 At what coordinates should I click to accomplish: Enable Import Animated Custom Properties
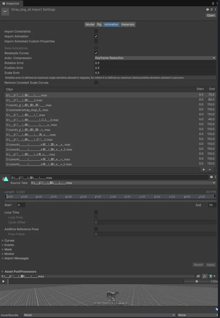click(96, 41)
